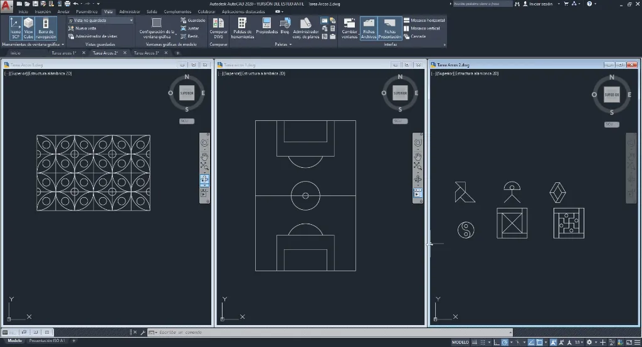Toggle grid display in status bar

tap(475, 342)
